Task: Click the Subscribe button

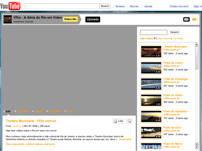Action: tap(70, 19)
